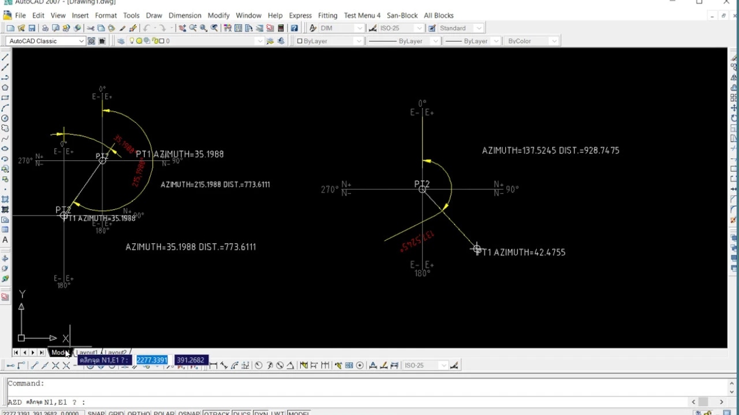
Task: Click the Help question mark icon
Action: click(x=294, y=28)
